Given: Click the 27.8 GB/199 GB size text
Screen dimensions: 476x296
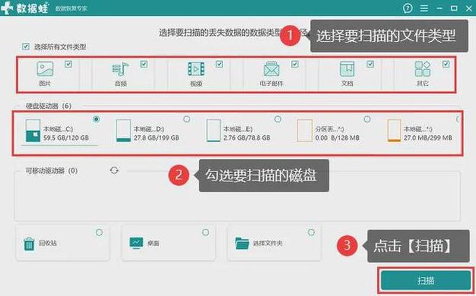Looking at the screenshot, I should point(156,138).
